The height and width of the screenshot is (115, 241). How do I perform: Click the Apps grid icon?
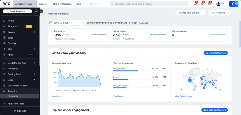[4, 55]
